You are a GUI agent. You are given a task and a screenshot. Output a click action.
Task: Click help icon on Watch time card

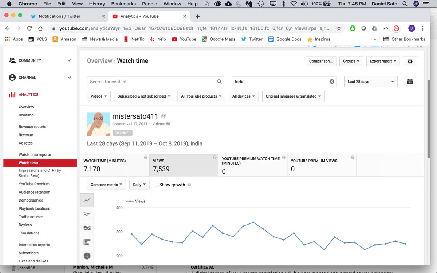click(x=146, y=158)
